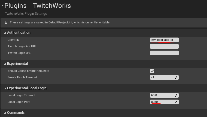
Task: Uncheck Should Cache Emote Requests checkbox
Action: click(x=152, y=71)
